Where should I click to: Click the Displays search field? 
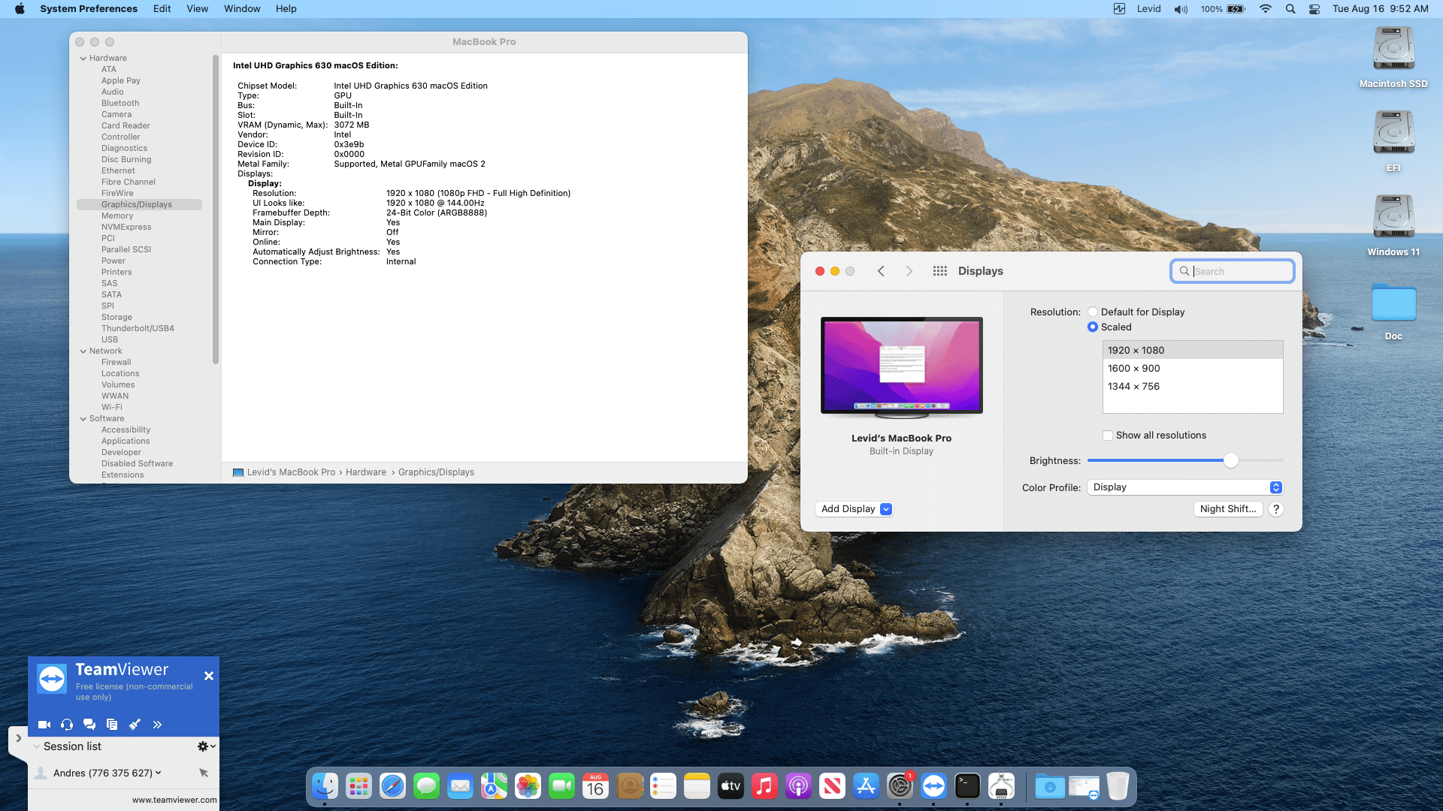pos(1233,271)
